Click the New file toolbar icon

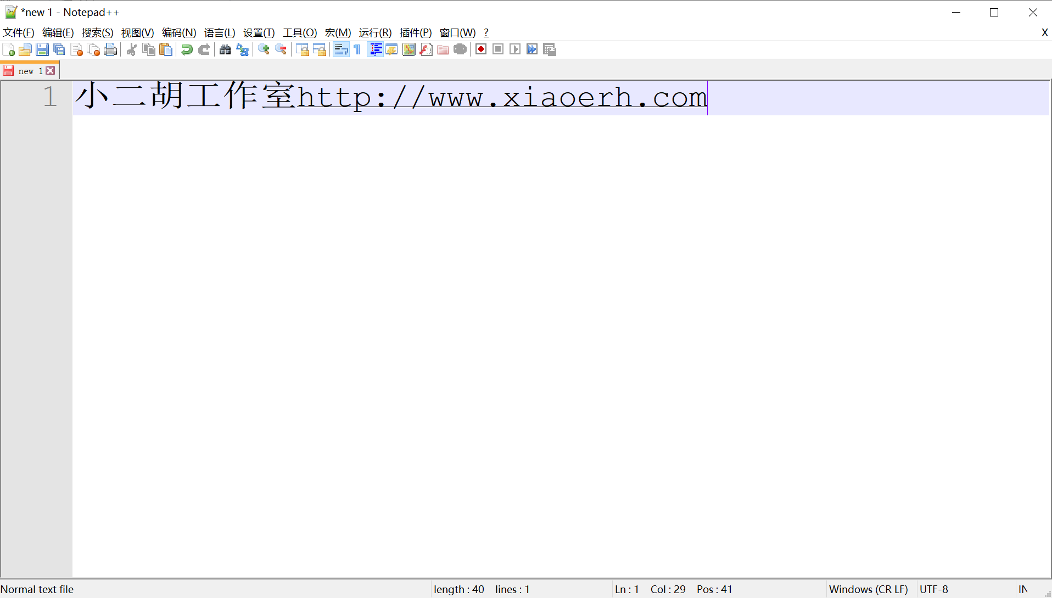[9, 49]
